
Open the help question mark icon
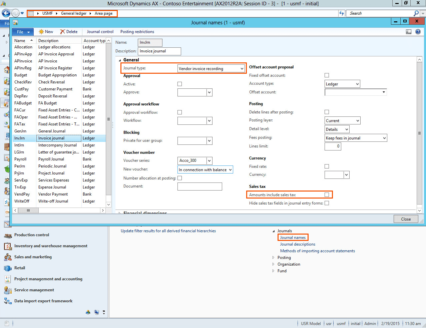pos(418,32)
